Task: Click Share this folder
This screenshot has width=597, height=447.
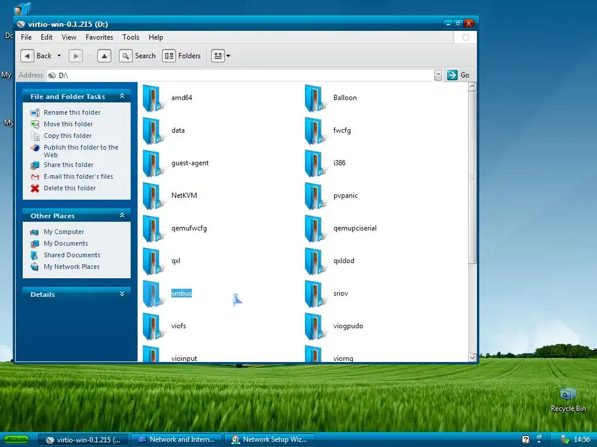Action: click(x=69, y=165)
